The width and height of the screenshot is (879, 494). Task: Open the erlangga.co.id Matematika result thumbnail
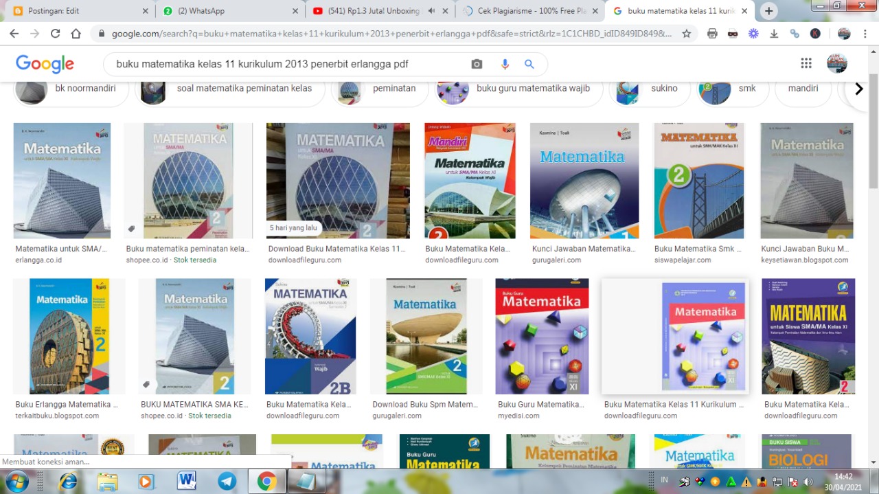pos(62,181)
